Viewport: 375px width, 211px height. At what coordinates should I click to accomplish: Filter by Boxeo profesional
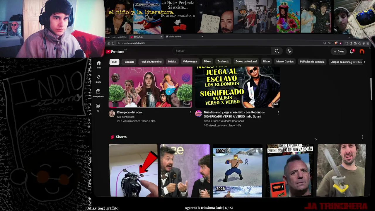coord(246,62)
